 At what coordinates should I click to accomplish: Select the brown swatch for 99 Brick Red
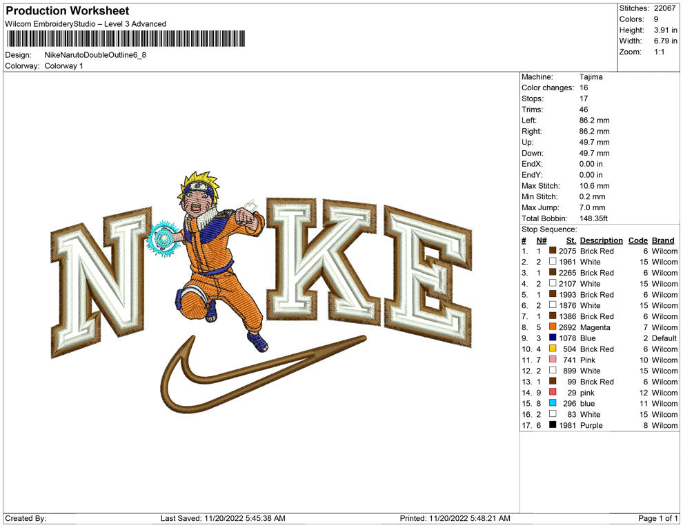point(553,381)
